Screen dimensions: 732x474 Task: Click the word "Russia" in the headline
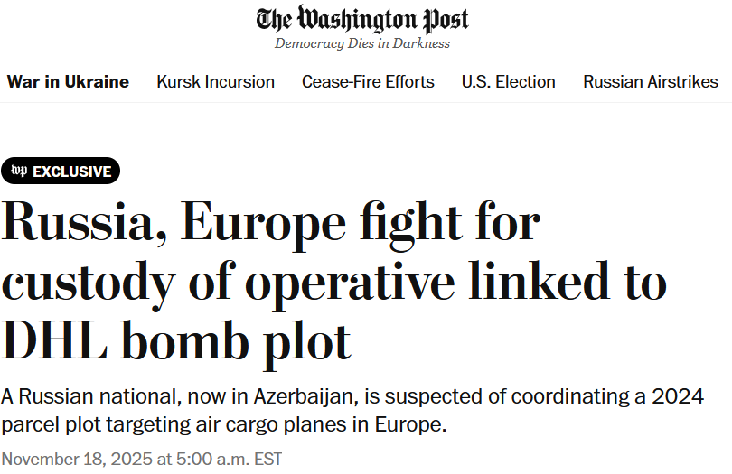tap(80, 225)
